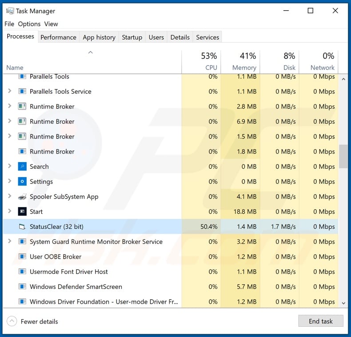Open the File menu
This screenshot has height=337, width=351.
point(9,24)
